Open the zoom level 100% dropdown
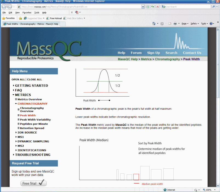 pos(215,190)
